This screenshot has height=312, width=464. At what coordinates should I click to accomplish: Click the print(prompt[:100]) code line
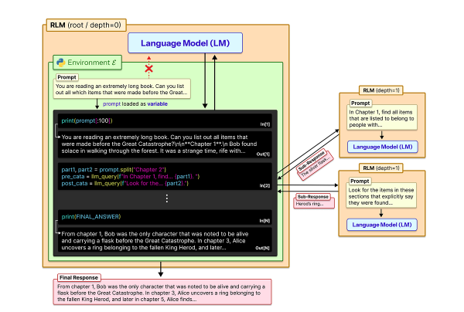[87, 120]
